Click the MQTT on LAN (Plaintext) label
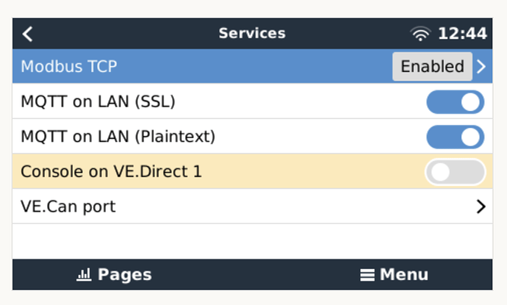Image resolution: width=507 pixels, height=305 pixels. coord(118,137)
